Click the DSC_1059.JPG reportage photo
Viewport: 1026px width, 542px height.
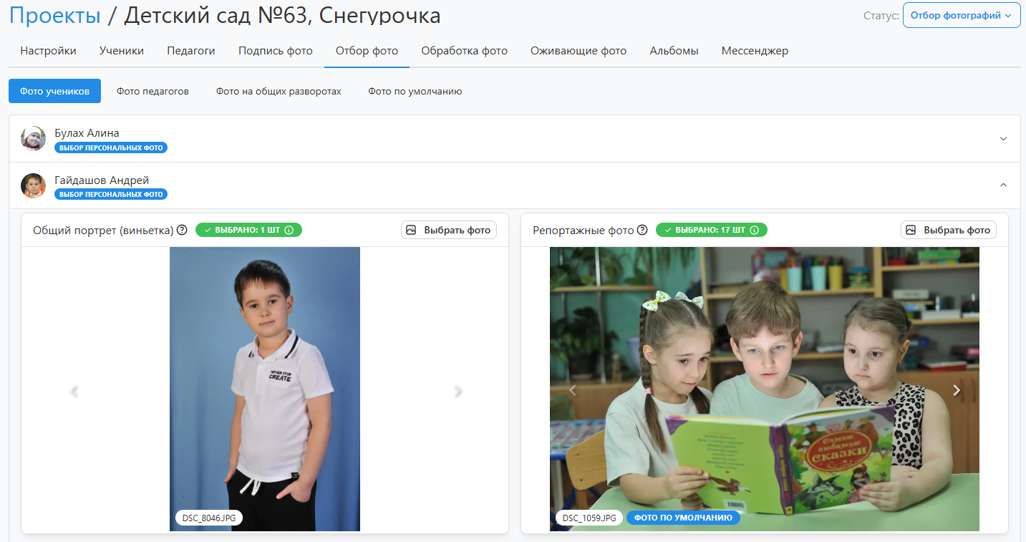click(764, 372)
